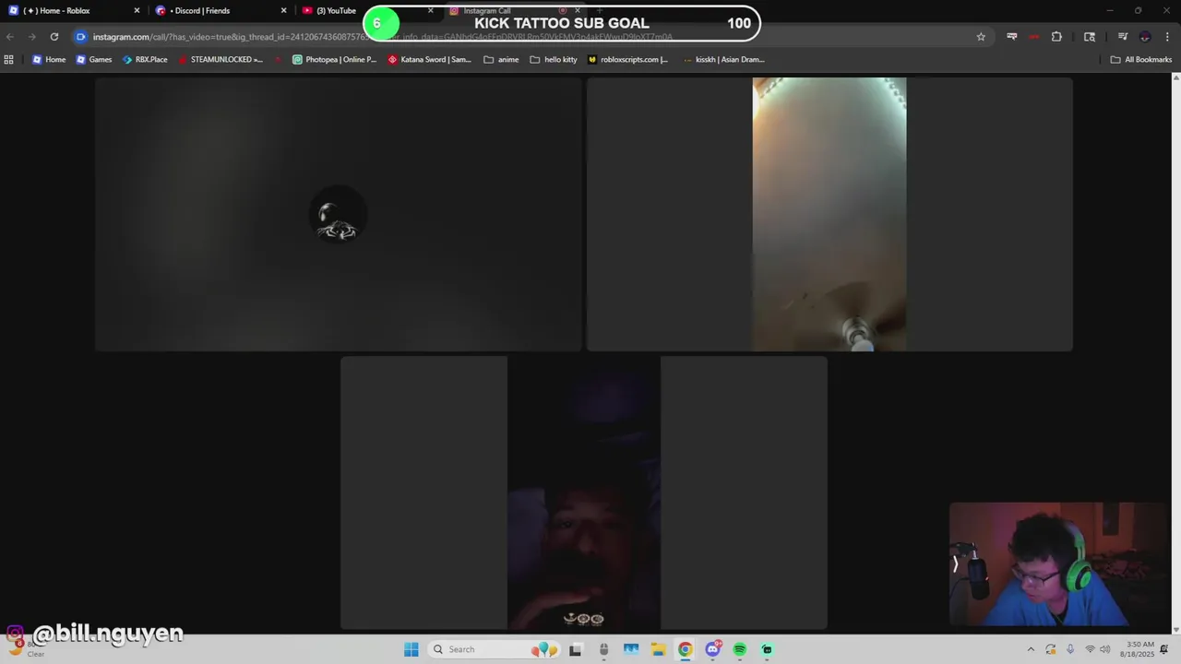The height and width of the screenshot is (664, 1181).
Task: Open the STEAMUNLOCKED bookmark
Action: coord(221,59)
